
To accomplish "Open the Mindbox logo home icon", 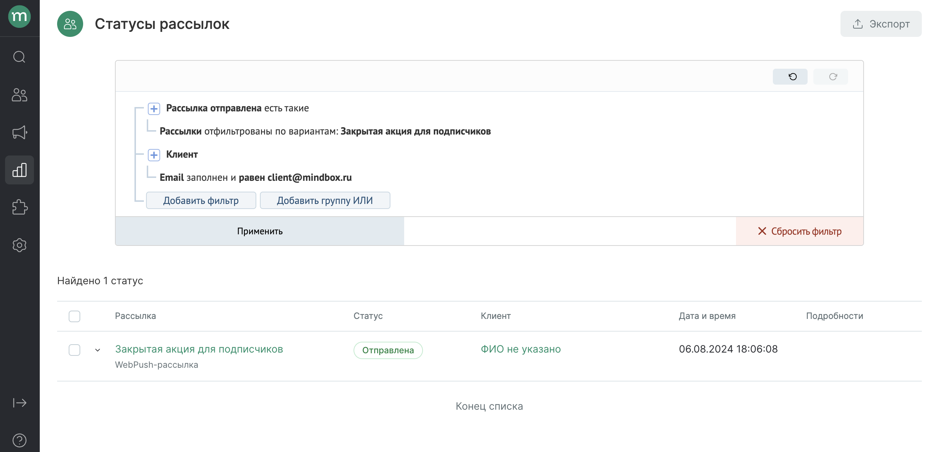I will click(19, 17).
